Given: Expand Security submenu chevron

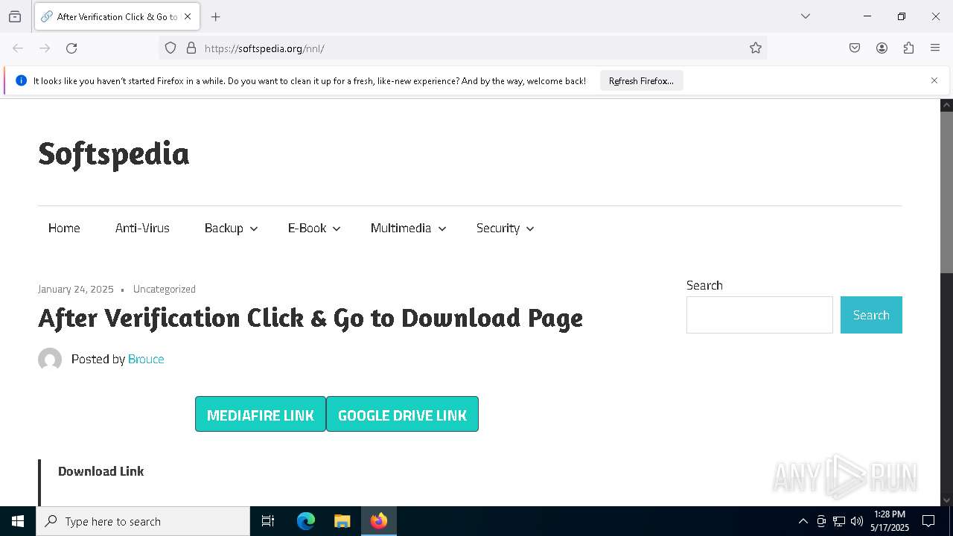Looking at the screenshot, I should point(530,229).
